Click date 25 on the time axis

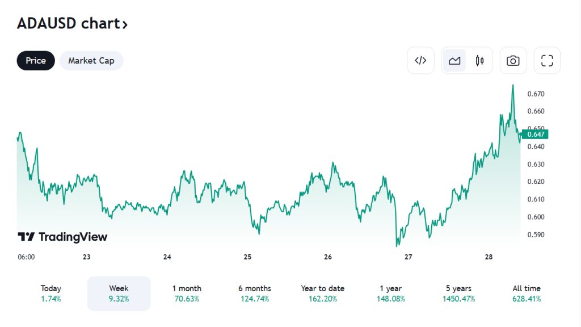click(247, 257)
